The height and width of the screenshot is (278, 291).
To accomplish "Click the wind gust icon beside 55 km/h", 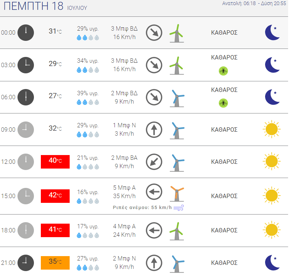I will pos(179,208).
